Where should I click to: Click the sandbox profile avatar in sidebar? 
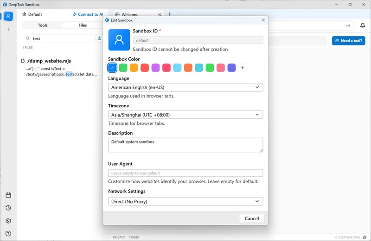[8, 16]
